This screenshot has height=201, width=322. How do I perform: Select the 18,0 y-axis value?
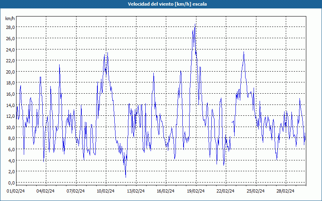coord(10,83)
